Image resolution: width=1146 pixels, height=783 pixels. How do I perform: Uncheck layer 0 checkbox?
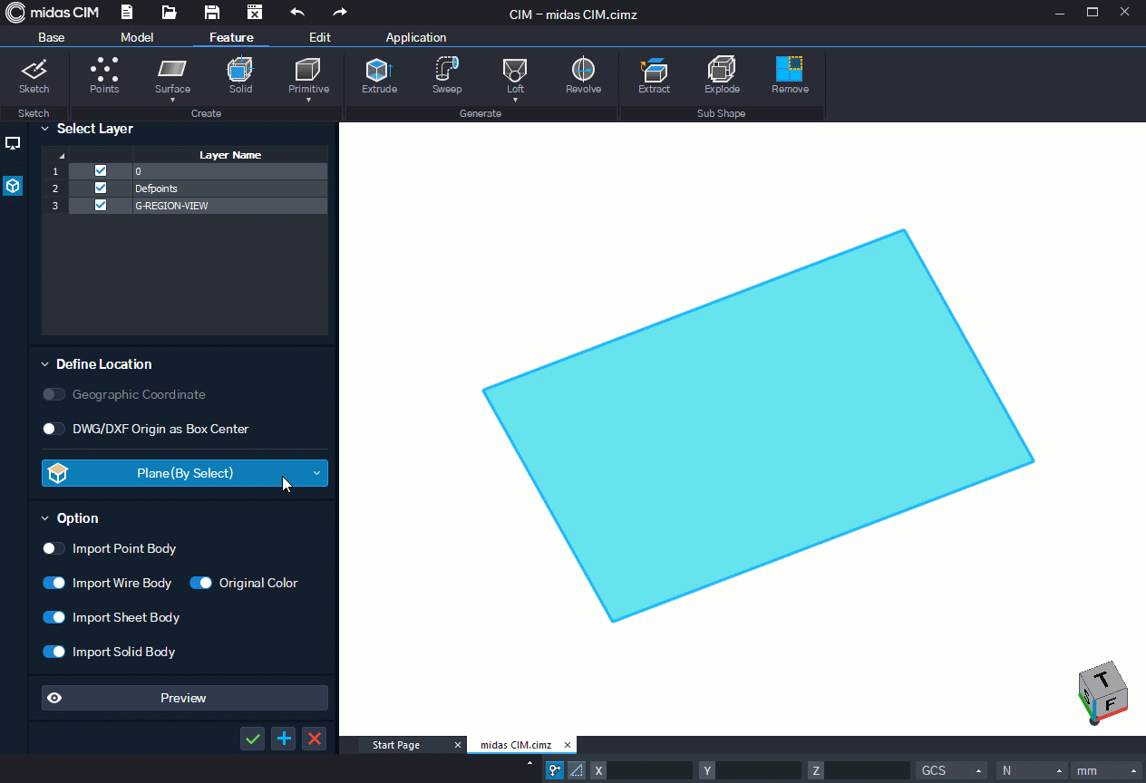point(101,170)
